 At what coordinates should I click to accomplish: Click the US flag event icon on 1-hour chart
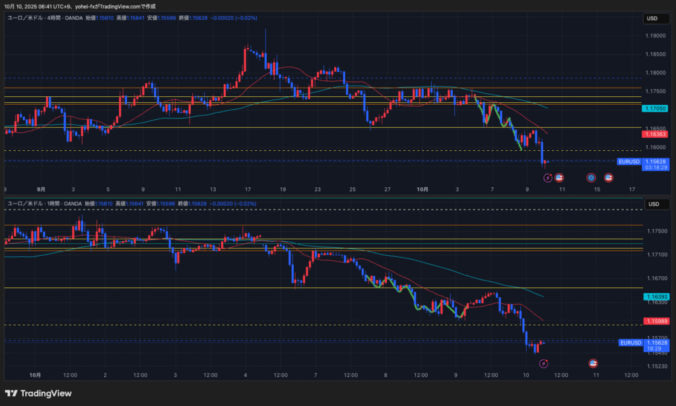point(593,363)
